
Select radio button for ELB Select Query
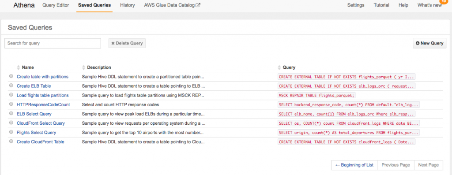pos(11,113)
